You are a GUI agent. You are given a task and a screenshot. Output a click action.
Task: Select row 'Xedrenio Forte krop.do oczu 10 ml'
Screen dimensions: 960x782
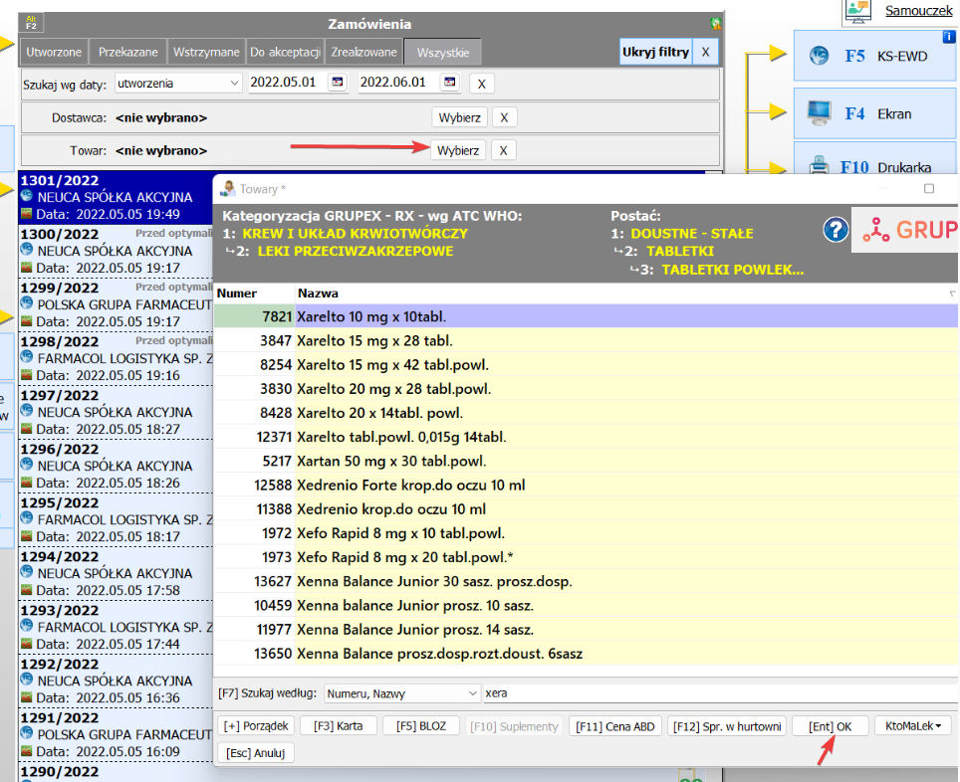tap(586, 485)
